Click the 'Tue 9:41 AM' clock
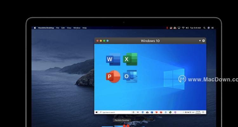 coord(195,28)
